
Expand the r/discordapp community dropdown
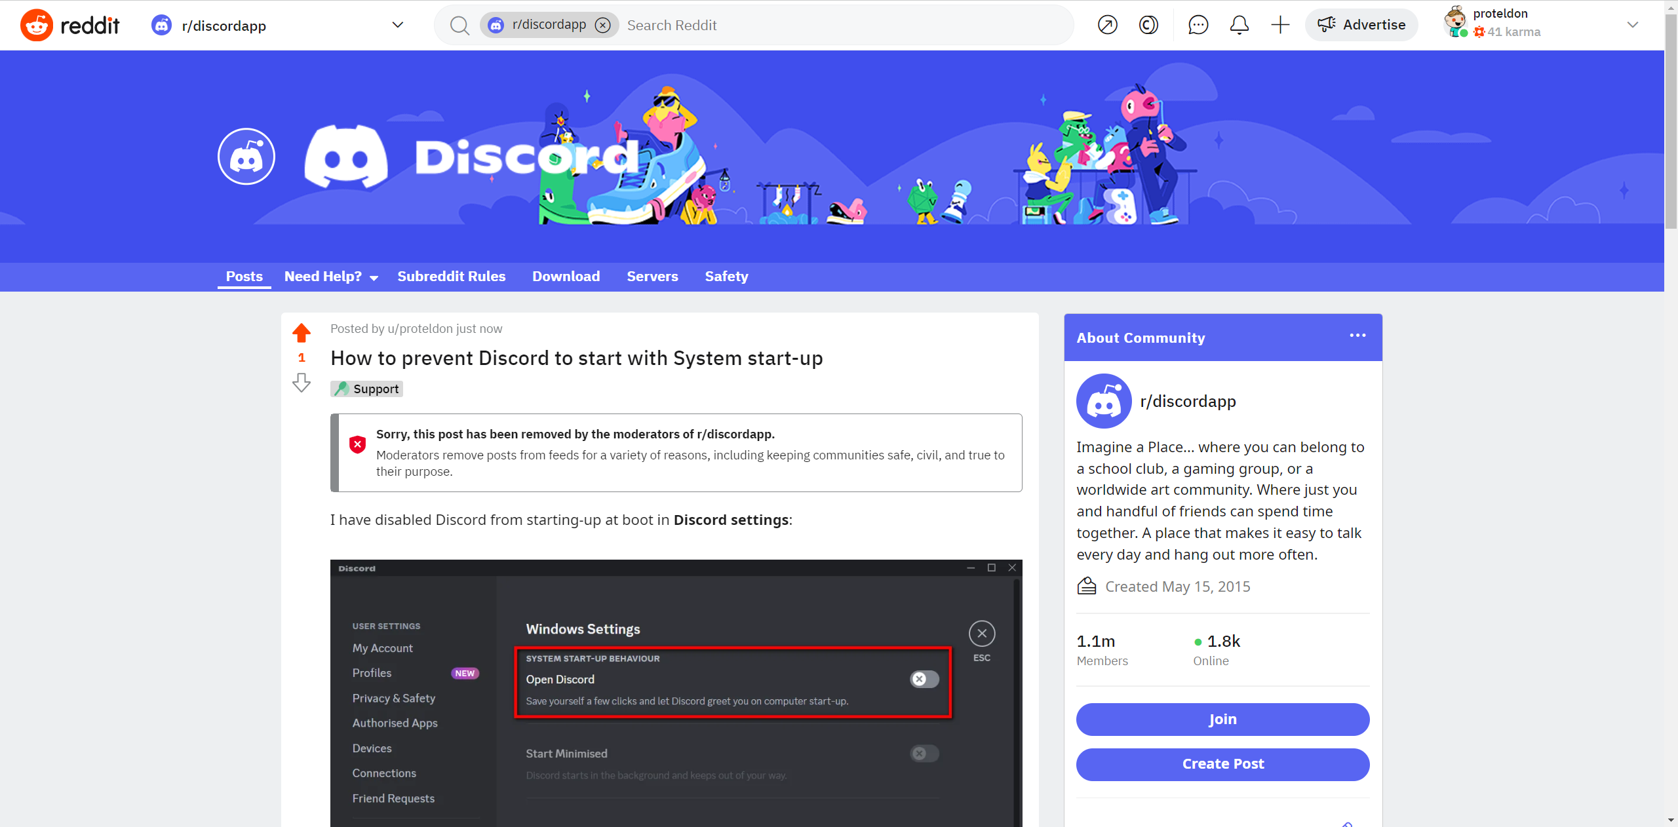[397, 25]
